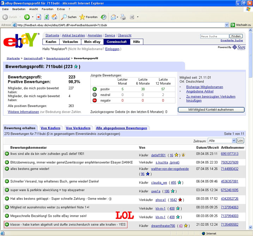
Task: Open the Suchen search toolbar button
Action: (69, 17)
